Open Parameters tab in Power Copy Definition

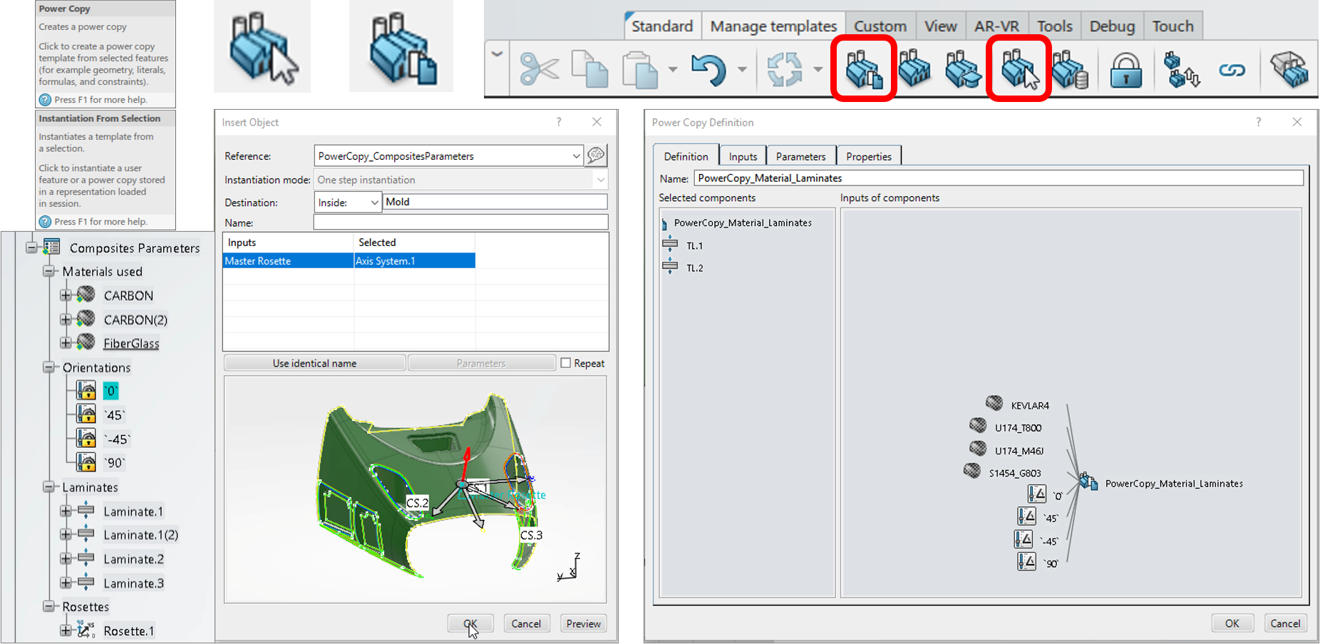[x=800, y=156]
